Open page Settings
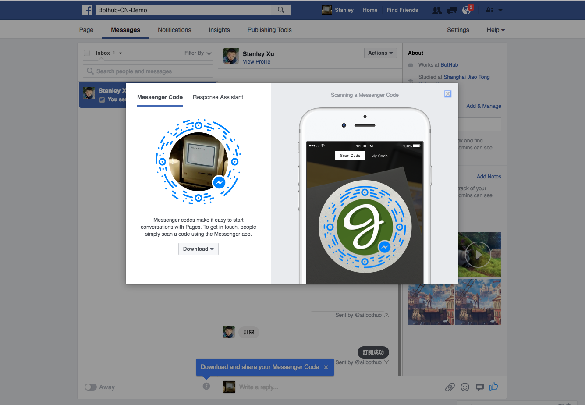Viewport: 585px width, 405px height. pos(458,30)
